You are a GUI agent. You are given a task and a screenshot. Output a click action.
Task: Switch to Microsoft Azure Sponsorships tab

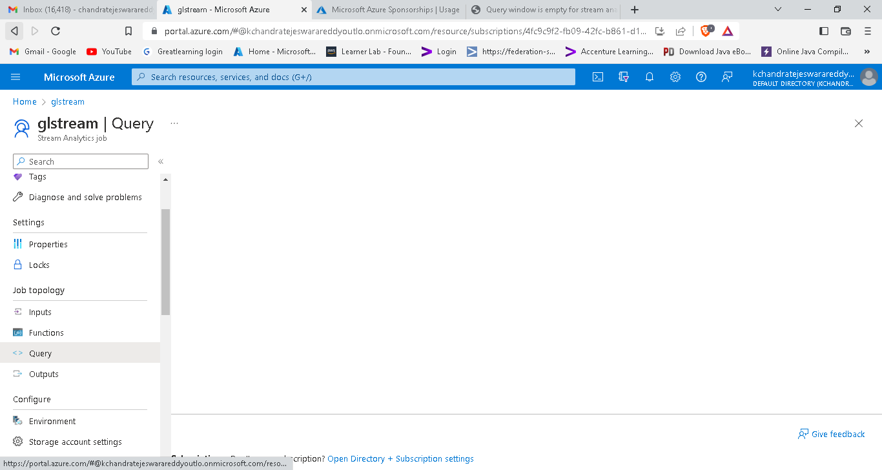387,10
